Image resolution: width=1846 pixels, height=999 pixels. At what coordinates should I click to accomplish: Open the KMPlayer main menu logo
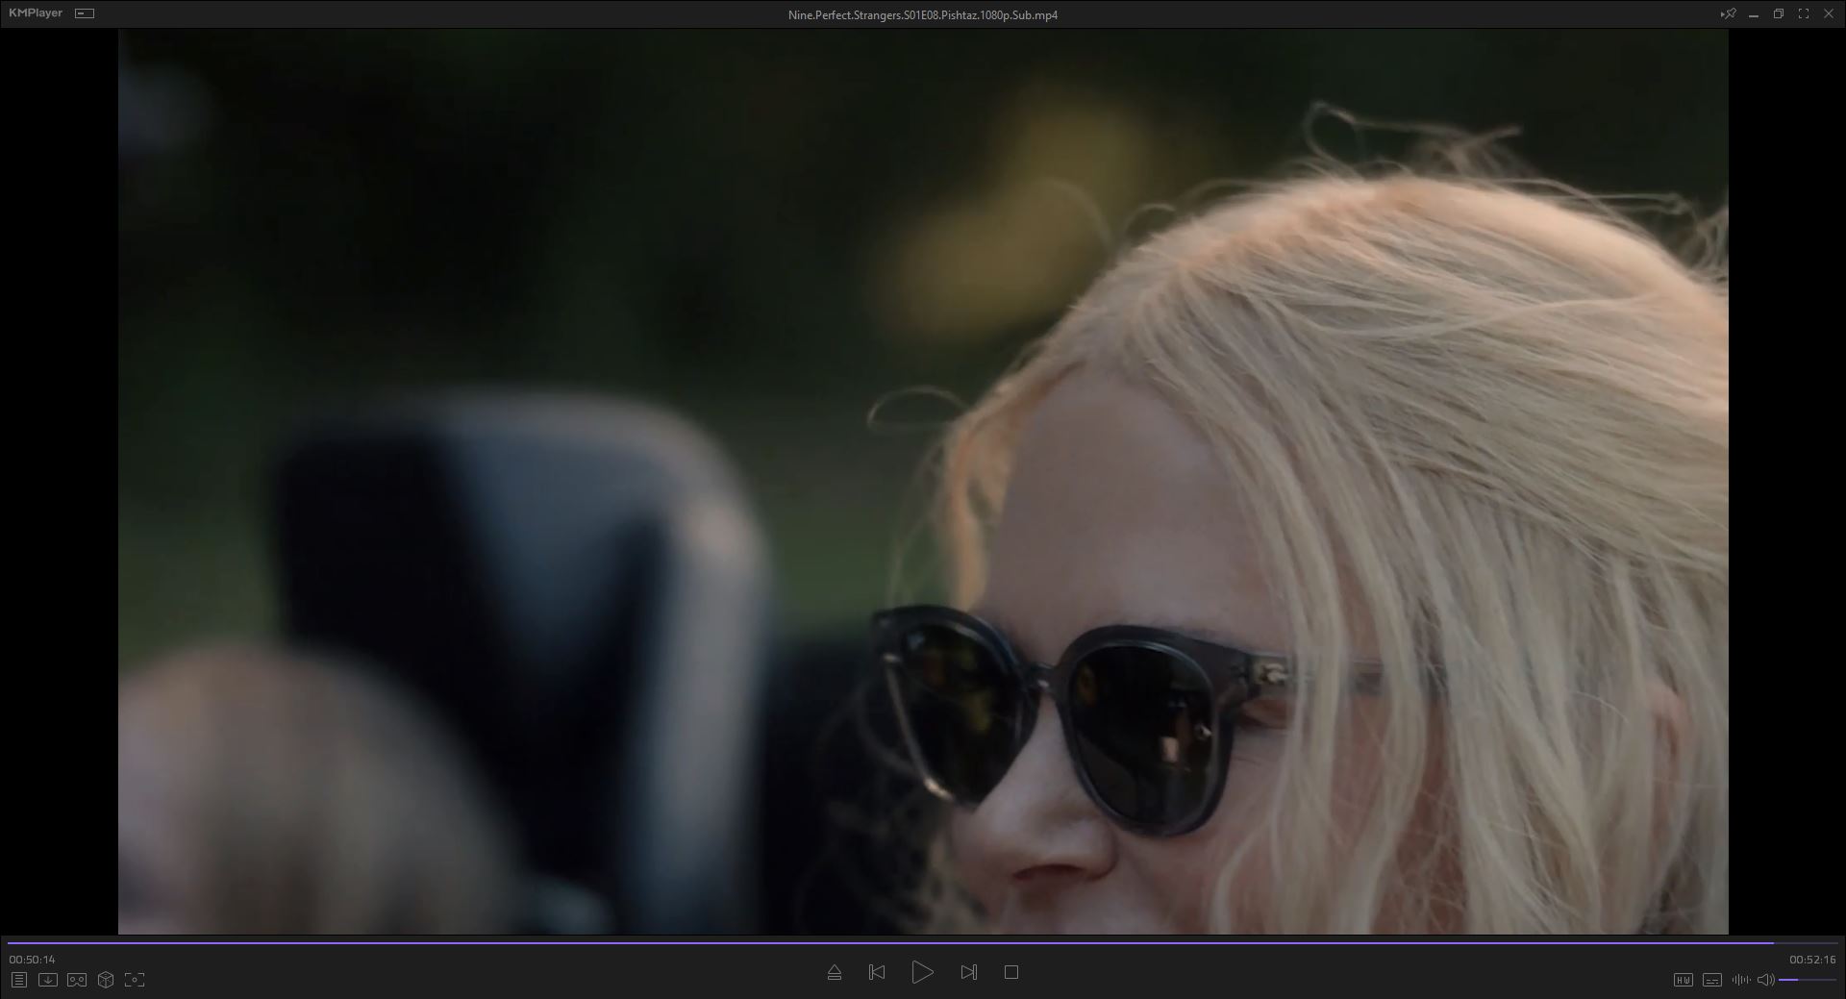coord(36,13)
